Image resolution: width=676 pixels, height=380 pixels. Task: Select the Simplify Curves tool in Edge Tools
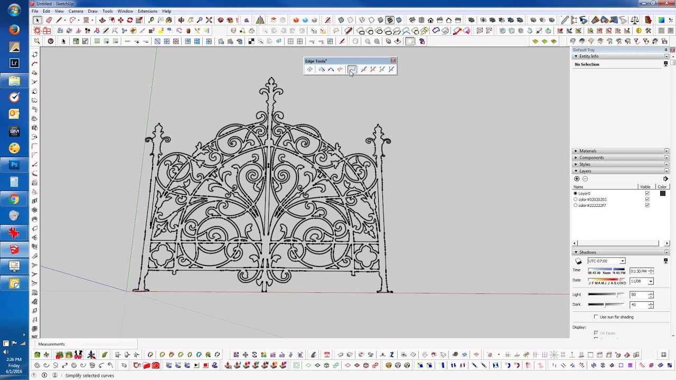pyautogui.click(x=352, y=69)
